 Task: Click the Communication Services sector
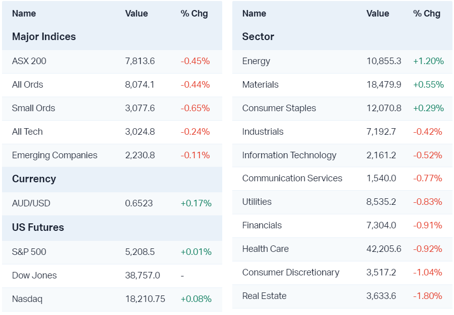(x=292, y=178)
